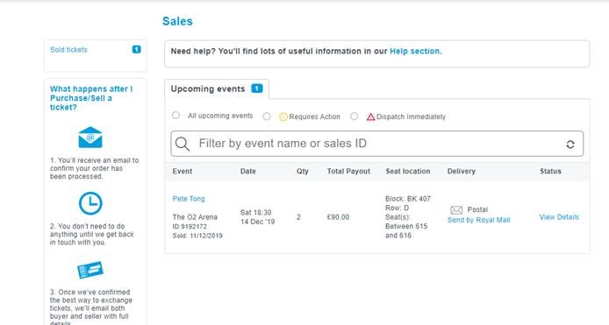Click the Postal envelope delivery icon
Viewport: 609px width, 325px height.
pyautogui.click(x=456, y=210)
